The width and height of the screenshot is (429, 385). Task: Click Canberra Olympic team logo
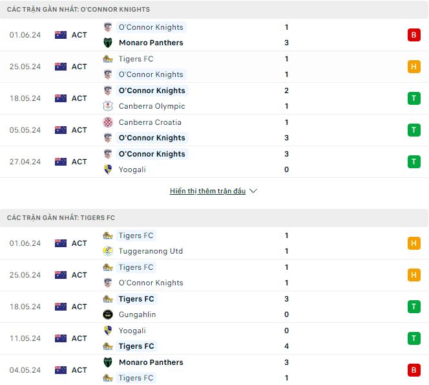(108, 106)
